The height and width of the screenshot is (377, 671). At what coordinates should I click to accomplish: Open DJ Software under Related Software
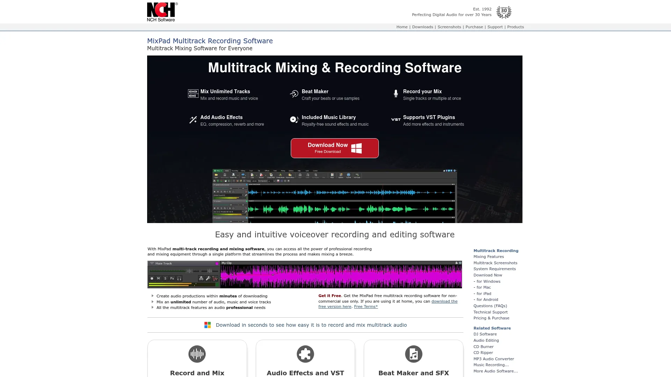485,334
